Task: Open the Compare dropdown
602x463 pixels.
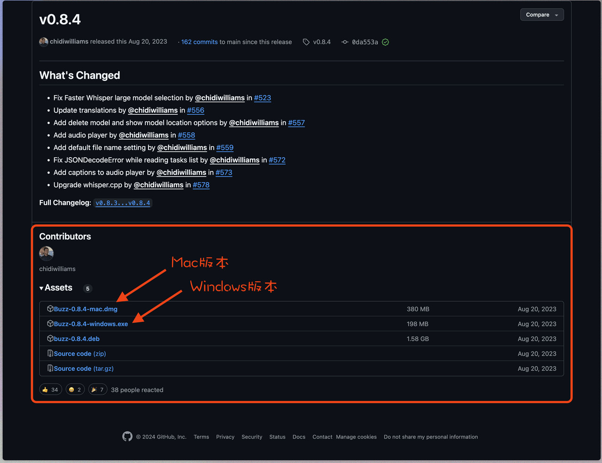Action: (542, 15)
